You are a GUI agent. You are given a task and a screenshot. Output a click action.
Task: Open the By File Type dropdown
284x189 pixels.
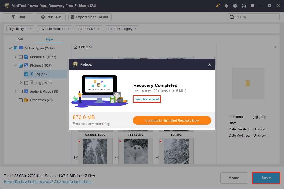(x=21, y=29)
